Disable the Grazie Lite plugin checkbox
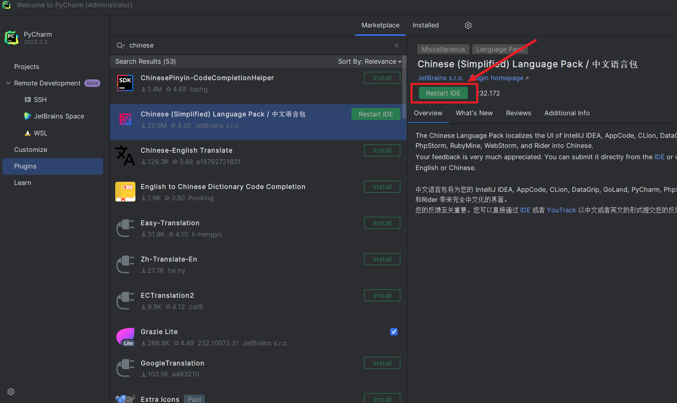 [x=394, y=332]
